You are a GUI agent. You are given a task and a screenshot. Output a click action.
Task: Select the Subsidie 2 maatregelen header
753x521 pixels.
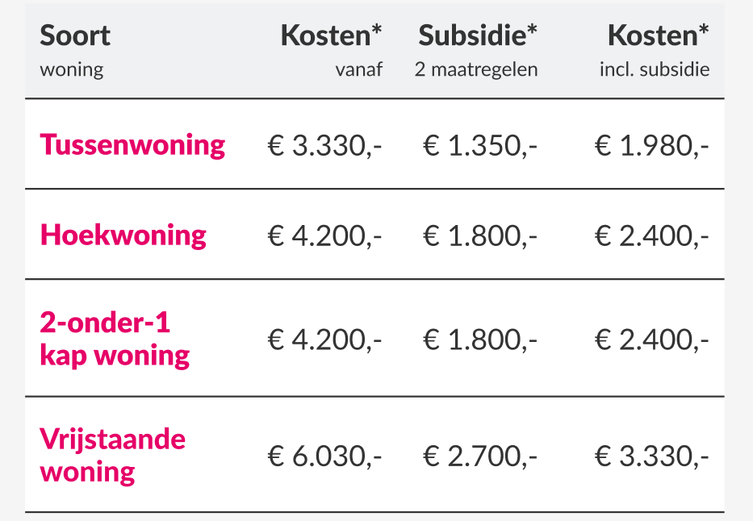coord(476,51)
